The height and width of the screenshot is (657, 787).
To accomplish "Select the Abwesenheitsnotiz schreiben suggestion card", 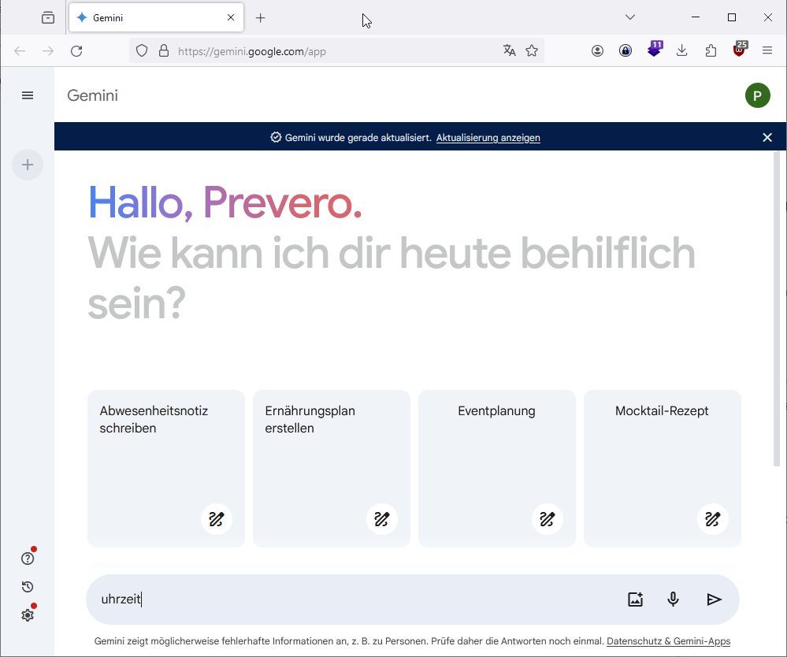I will (166, 468).
